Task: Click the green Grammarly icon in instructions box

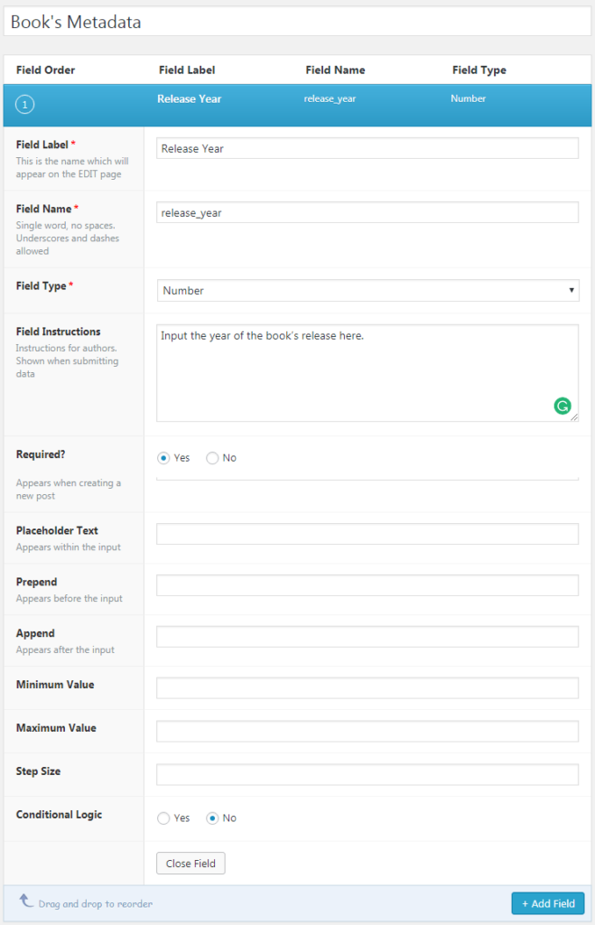Action: 562,406
